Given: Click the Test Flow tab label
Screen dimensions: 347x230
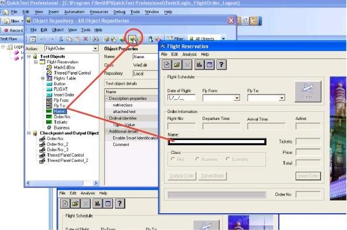Looking at the screenshot, I should pos(9,39).
